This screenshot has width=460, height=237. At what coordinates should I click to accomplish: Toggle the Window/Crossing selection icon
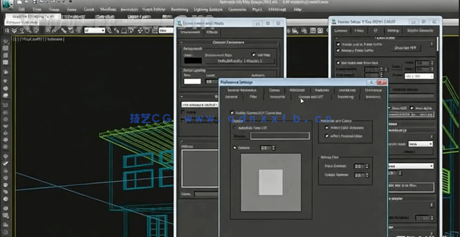point(131,30)
